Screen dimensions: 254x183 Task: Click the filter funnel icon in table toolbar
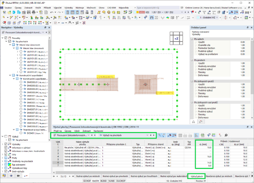point(209,135)
